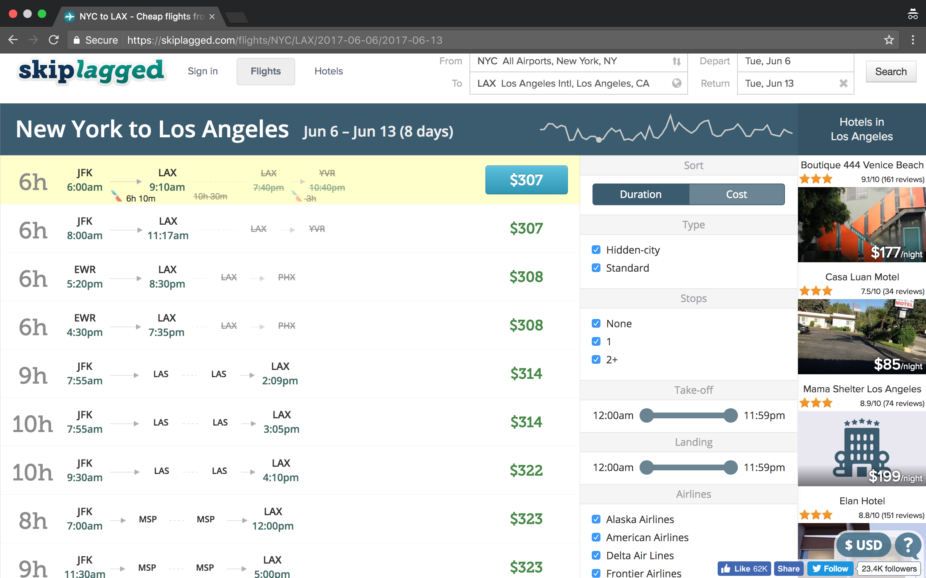
Task: Open the Flights tab
Action: point(266,71)
